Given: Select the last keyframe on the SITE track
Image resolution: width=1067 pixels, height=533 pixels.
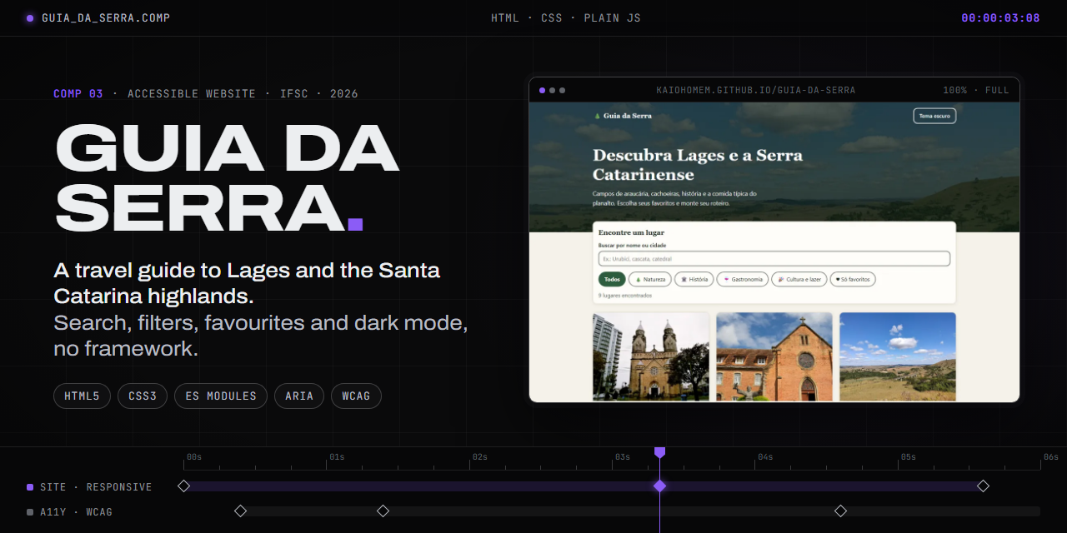Looking at the screenshot, I should (x=983, y=486).
